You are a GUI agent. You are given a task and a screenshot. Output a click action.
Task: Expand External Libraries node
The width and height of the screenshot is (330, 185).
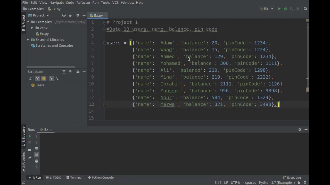tap(28, 40)
